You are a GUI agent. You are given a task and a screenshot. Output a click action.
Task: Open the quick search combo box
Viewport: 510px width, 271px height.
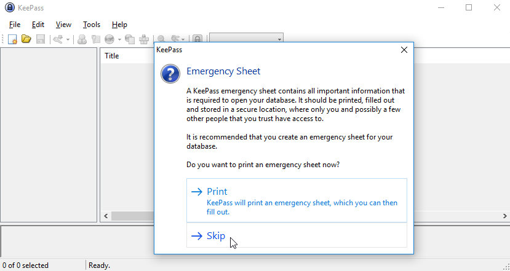pos(246,39)
